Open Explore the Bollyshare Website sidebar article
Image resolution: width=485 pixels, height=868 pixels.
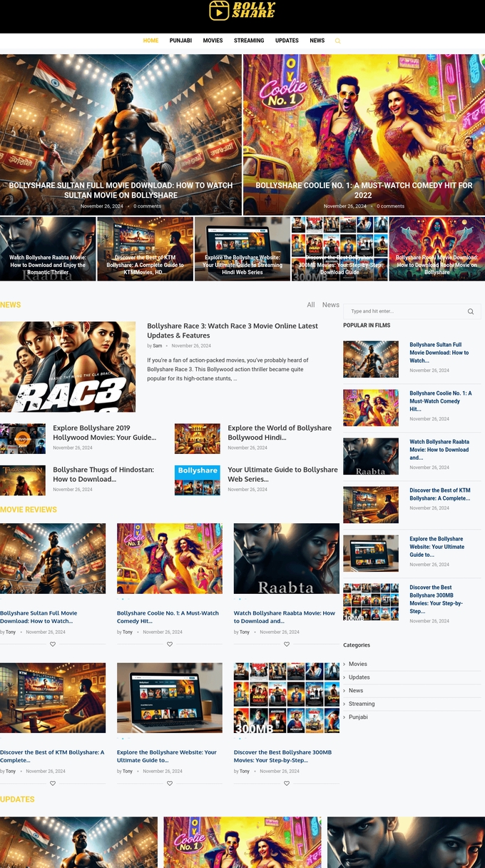(x=437, y=547)
